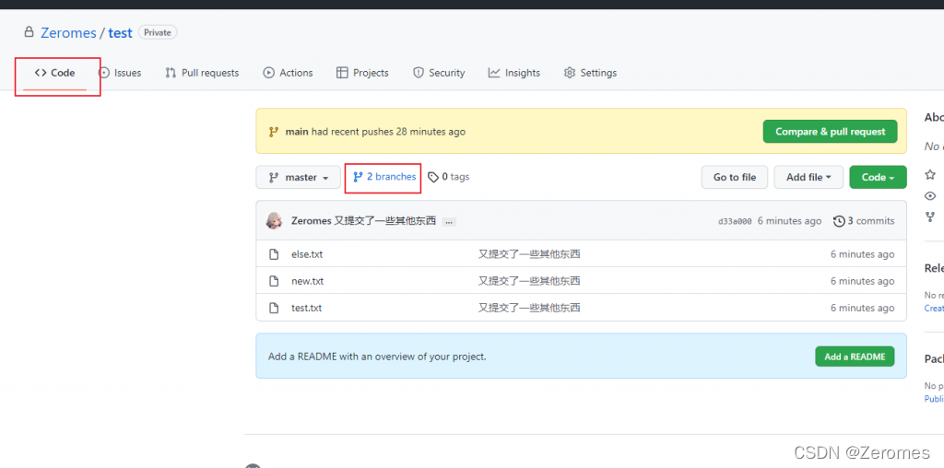Click the Security shield icon
The height and width of the screenshot is (468, 944).
coord(418,73)
